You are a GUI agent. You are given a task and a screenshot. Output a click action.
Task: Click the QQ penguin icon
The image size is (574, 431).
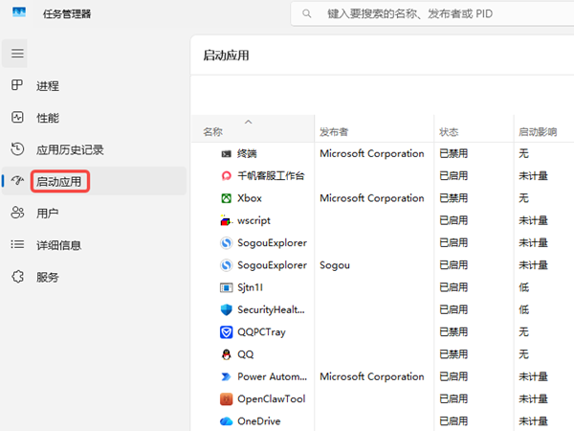226,354
